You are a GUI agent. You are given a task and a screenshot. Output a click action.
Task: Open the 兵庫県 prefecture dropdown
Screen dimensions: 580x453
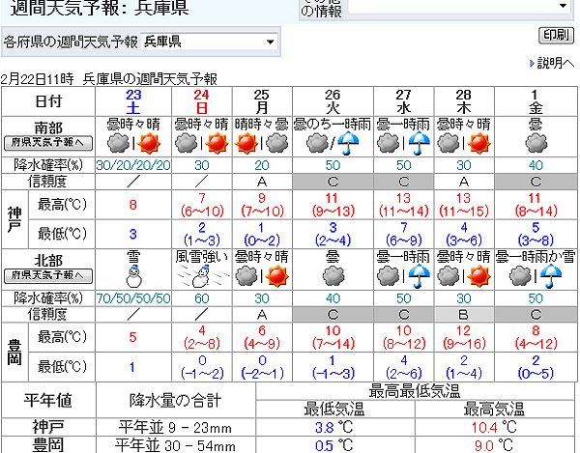(209, 42)
